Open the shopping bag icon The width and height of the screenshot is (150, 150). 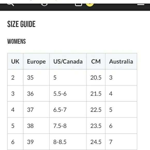click(78, 5)
